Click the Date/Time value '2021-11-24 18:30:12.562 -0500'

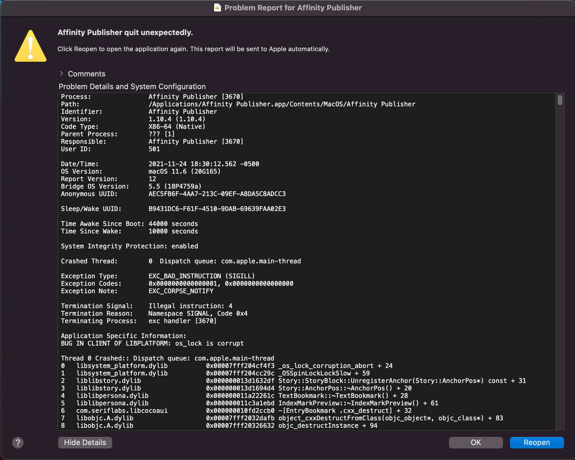(204, 164)
